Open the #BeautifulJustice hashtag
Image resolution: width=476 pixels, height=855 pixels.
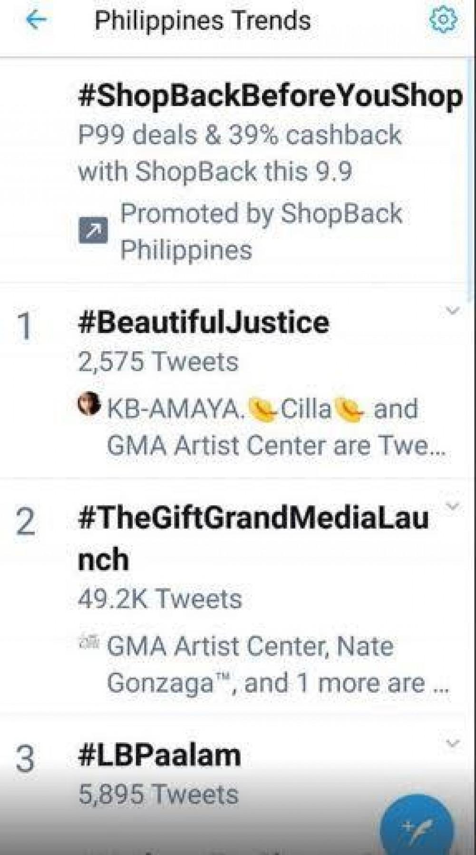[x=203, y=322]
